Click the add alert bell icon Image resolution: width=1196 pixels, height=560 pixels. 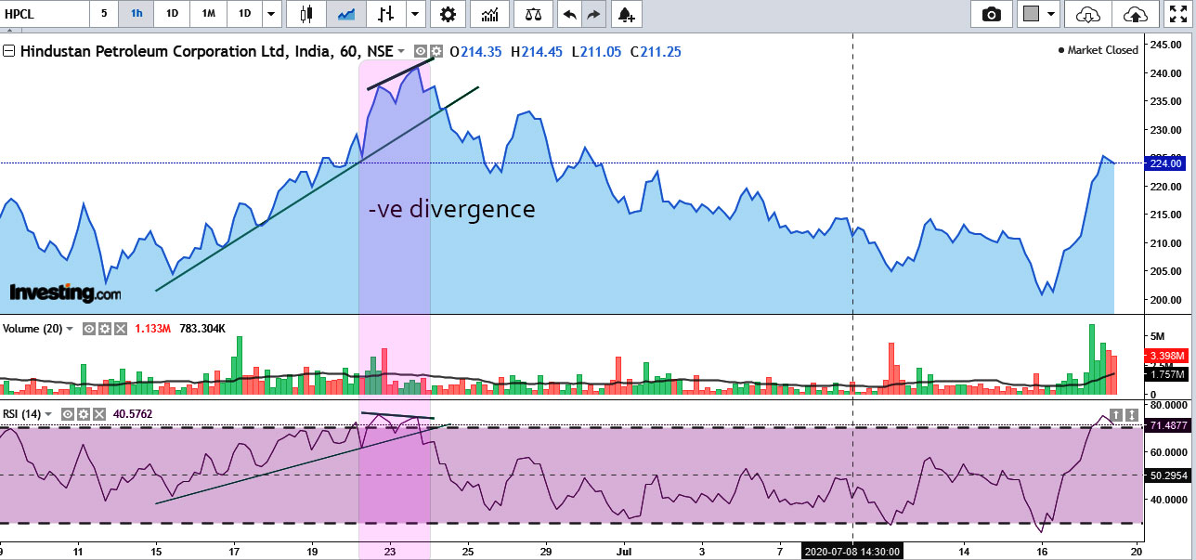(x=627, y=14)
